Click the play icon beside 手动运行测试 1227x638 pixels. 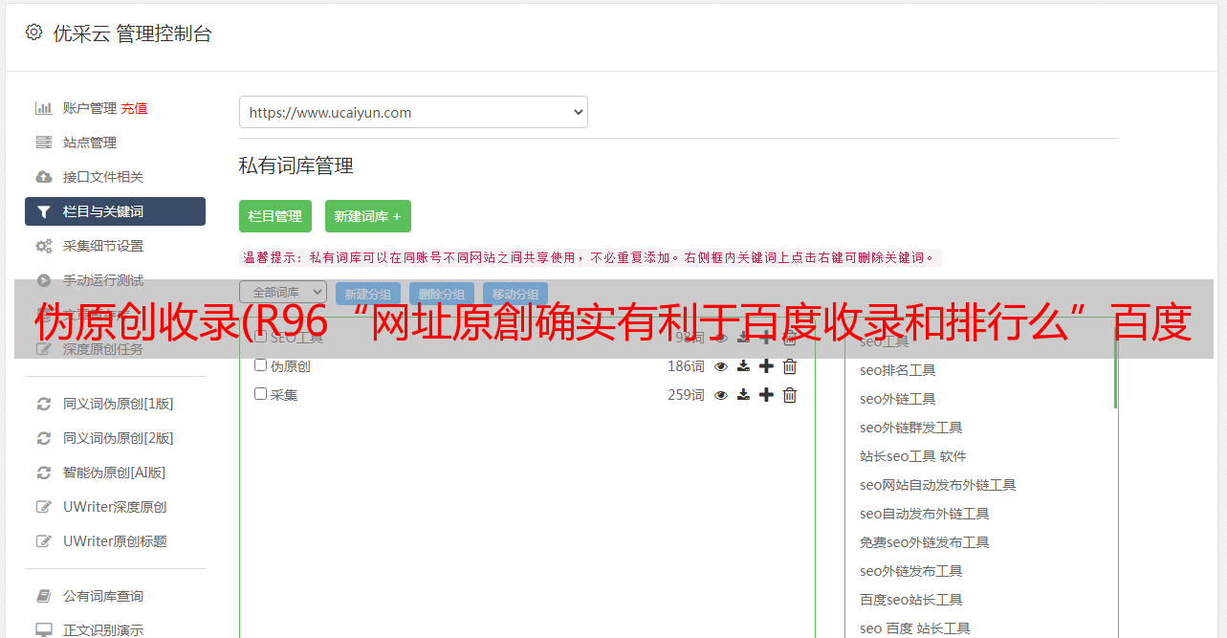[43, 280]
